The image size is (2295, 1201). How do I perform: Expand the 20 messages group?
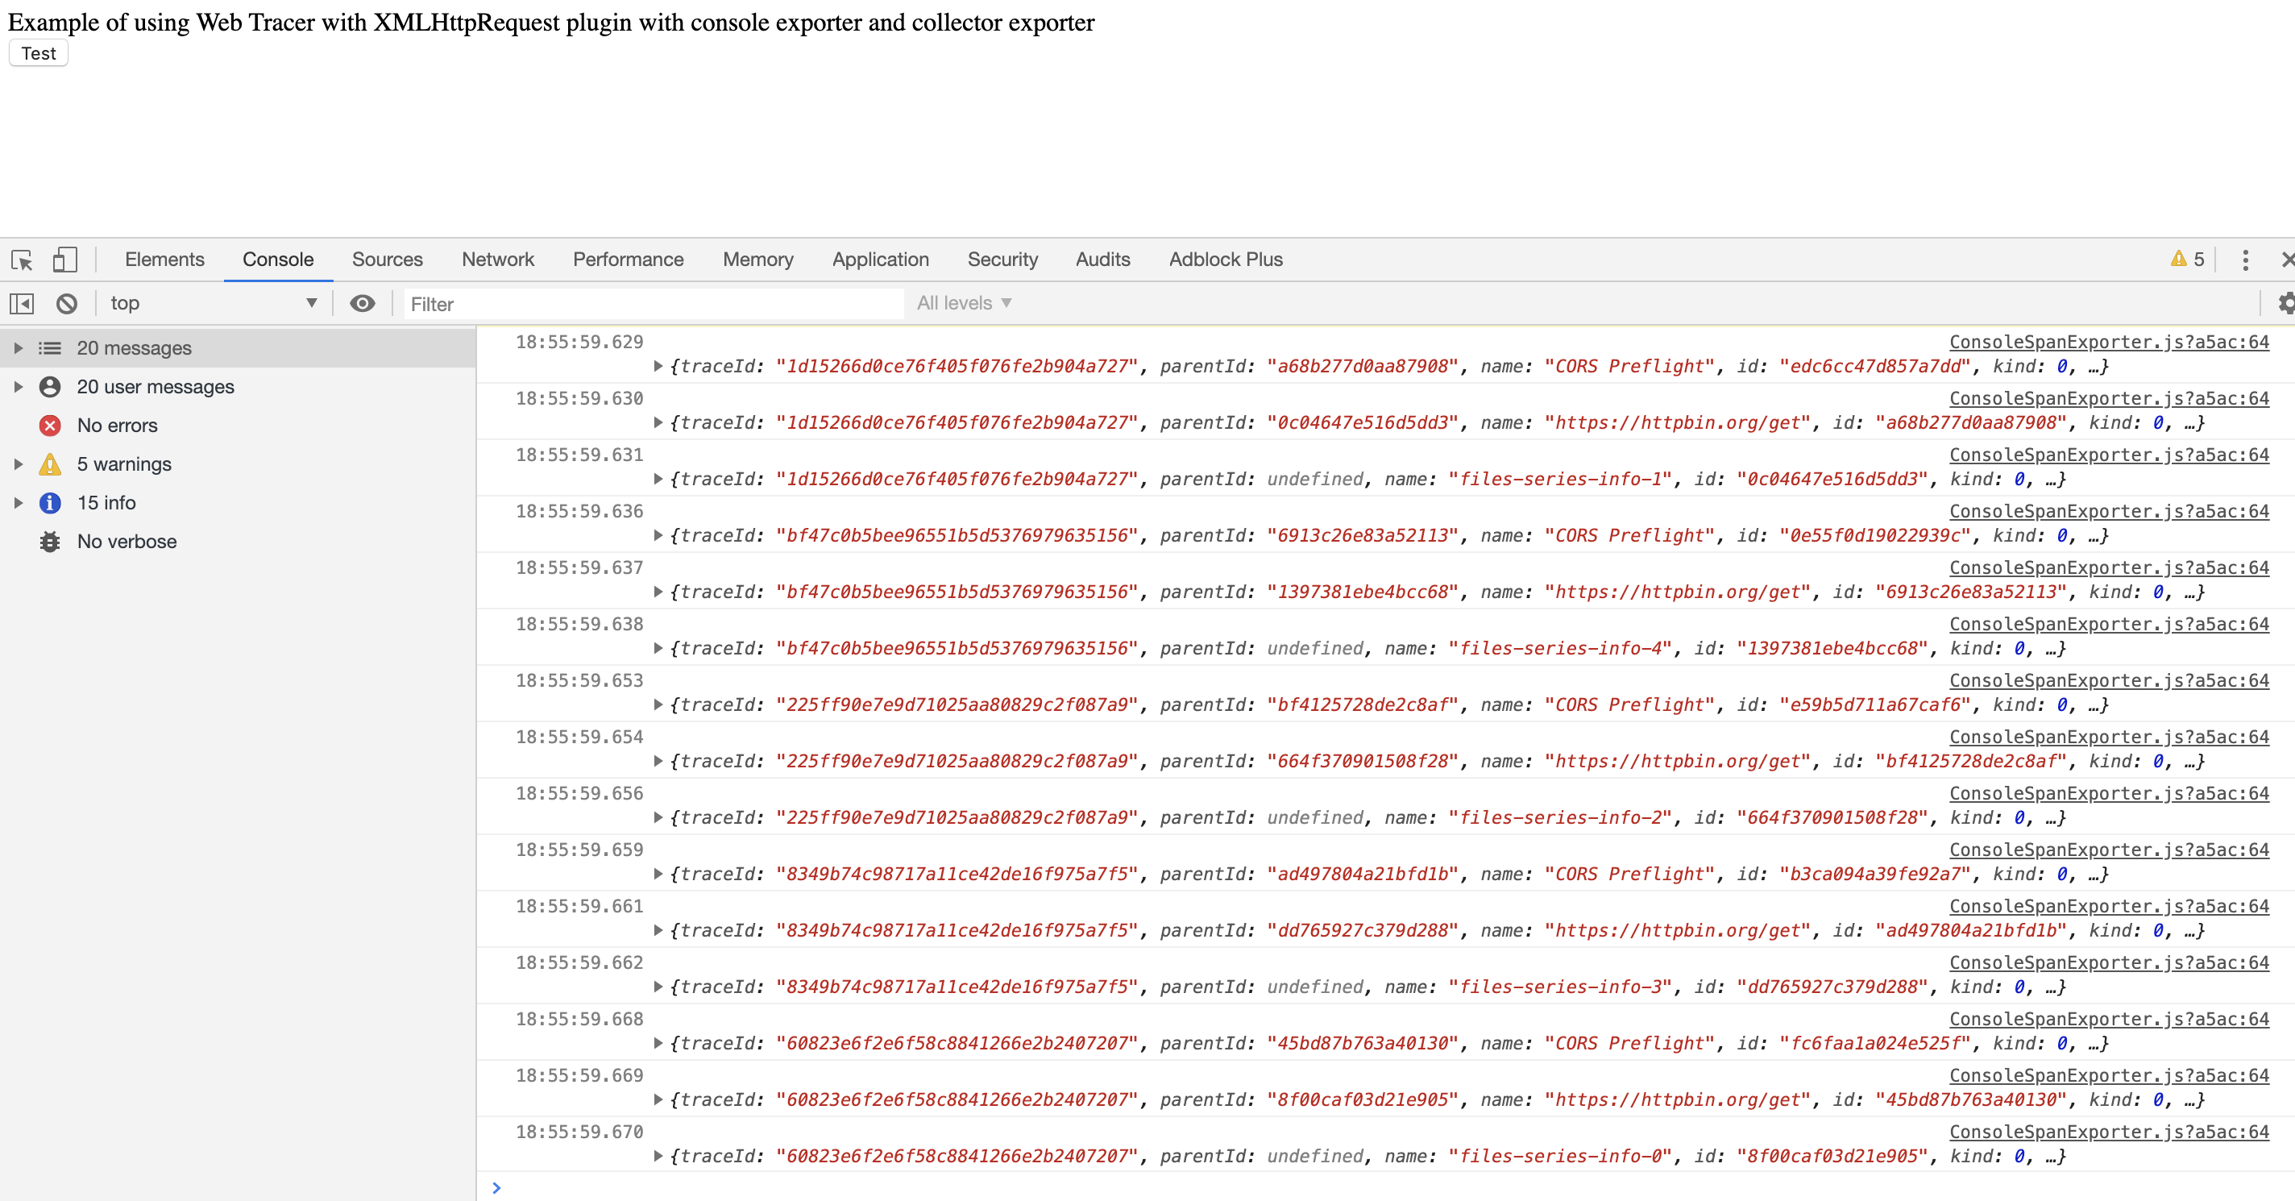[18, 348]
